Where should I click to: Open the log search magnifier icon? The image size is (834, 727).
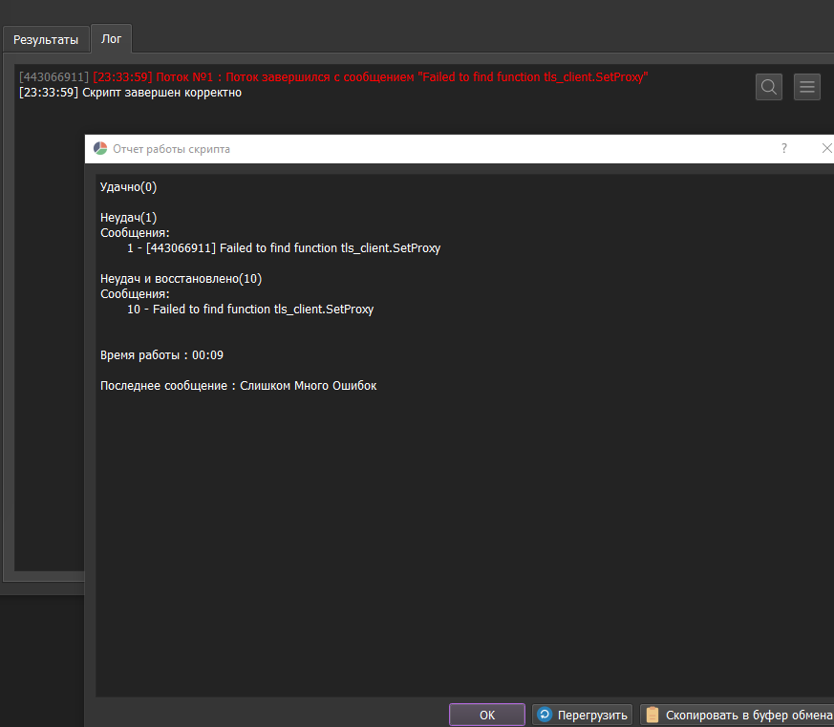(x=769, y=87)
